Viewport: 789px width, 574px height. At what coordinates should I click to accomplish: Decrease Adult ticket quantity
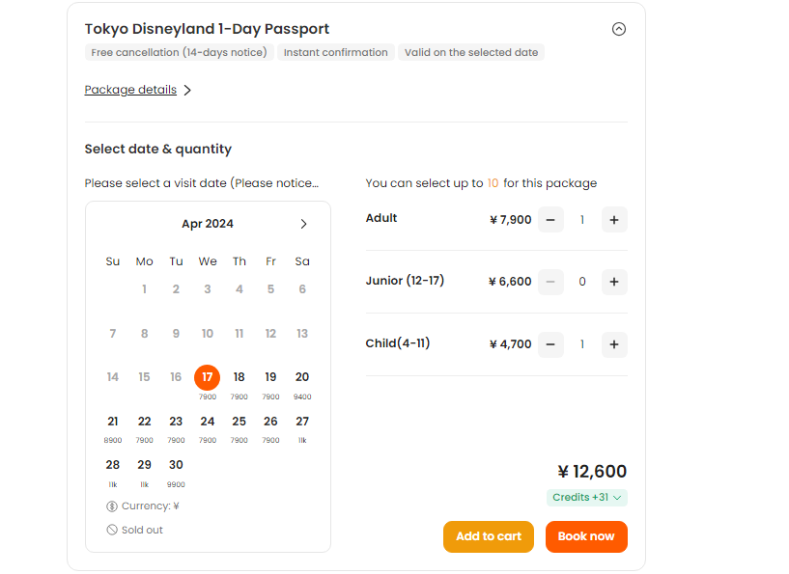550,220
